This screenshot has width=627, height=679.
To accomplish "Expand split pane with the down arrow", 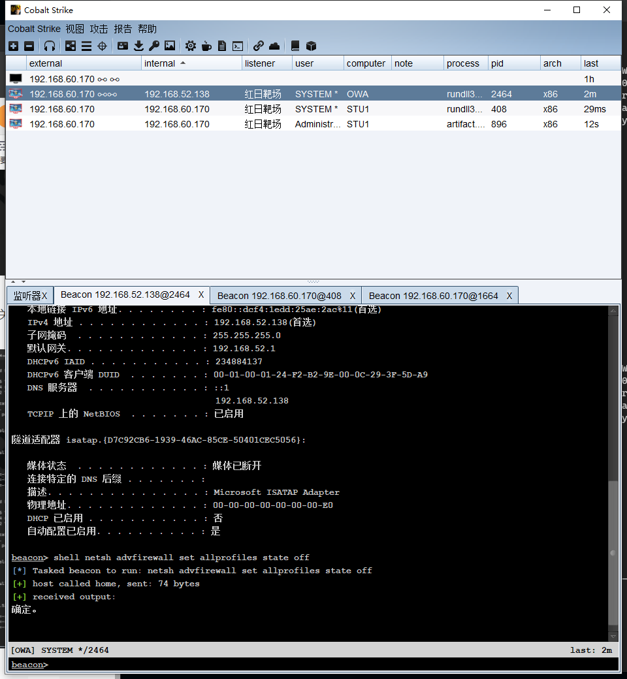I will 24,282.
